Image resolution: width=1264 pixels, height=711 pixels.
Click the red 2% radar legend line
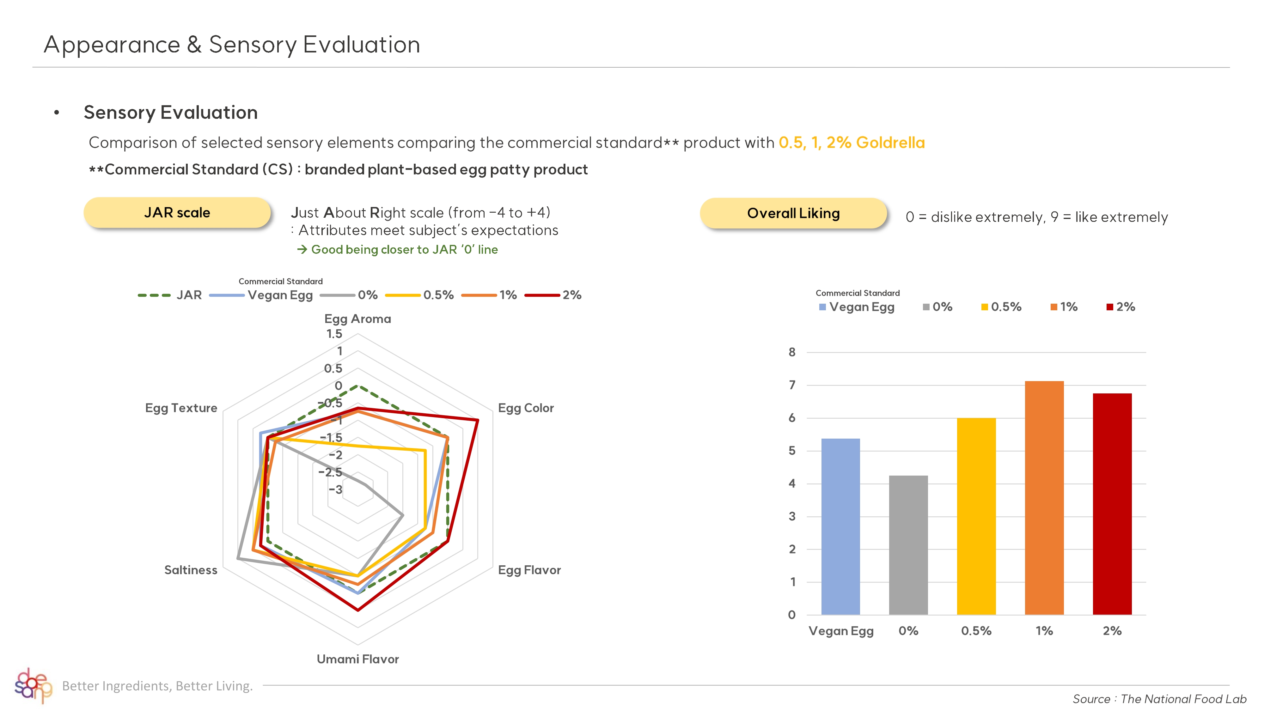pos(542,295)
